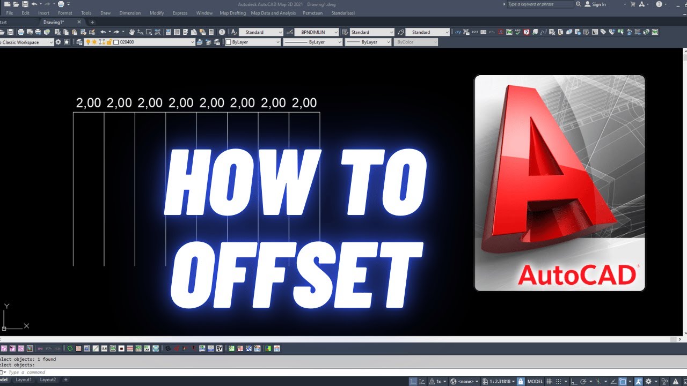
Task: Open the linetype ByLayer dropdown
Action: pyautogui.click(x=312, y=42)
